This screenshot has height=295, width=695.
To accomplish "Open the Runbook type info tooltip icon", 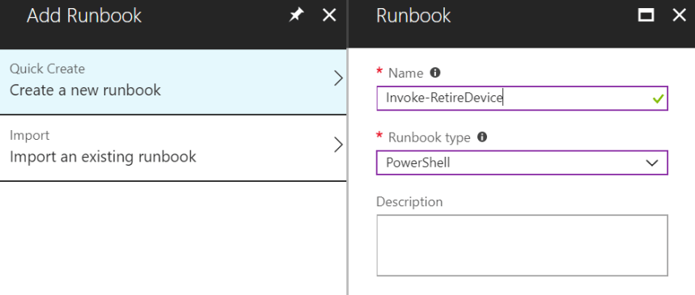I will 481,137.
